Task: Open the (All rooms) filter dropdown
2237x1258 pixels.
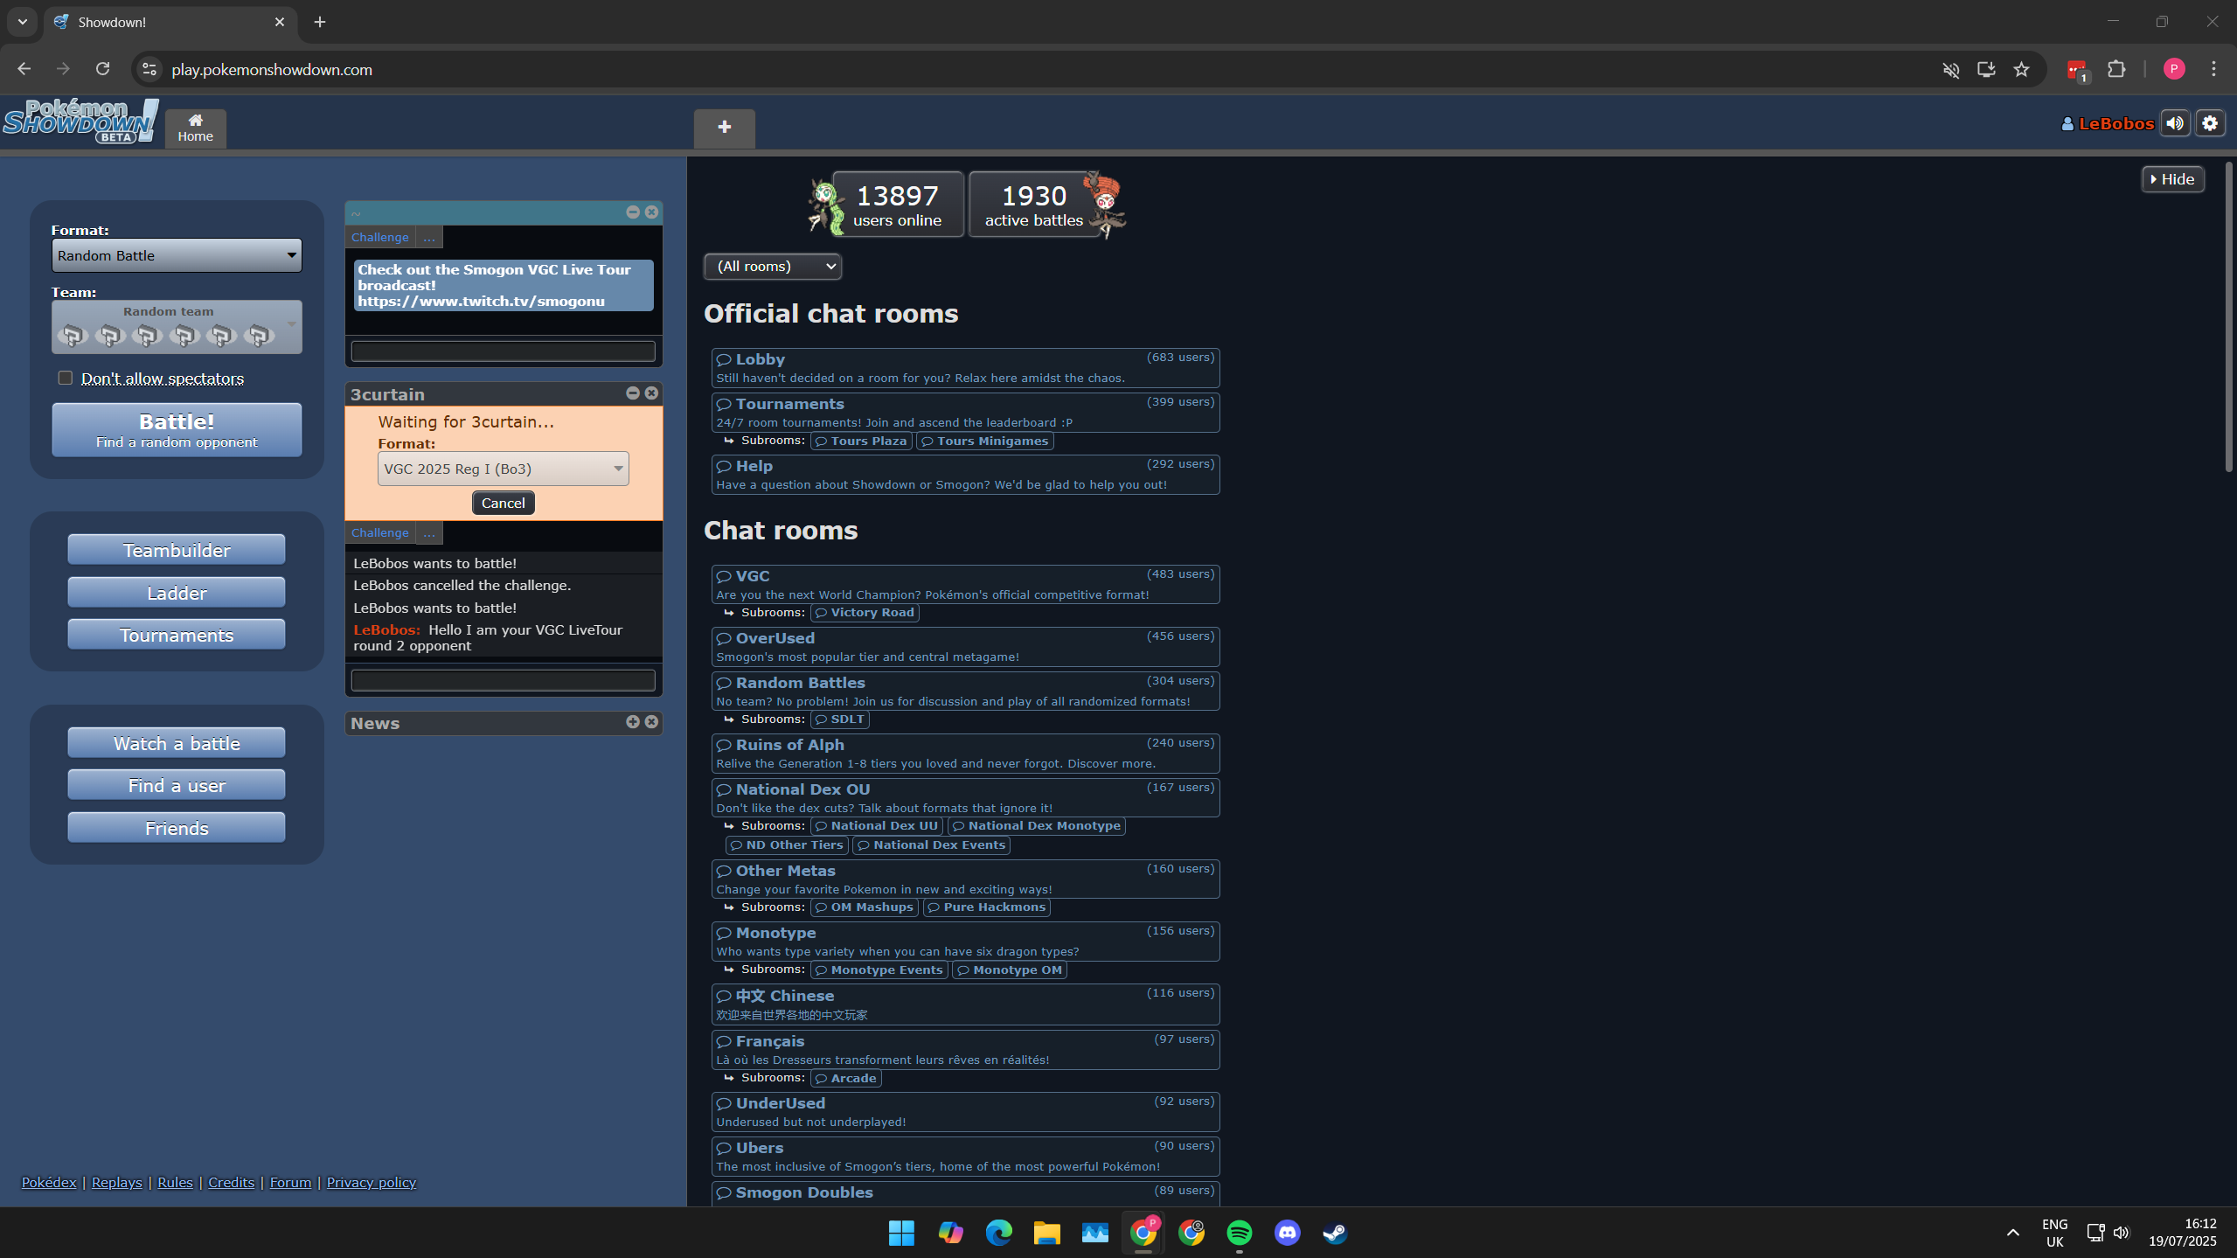Action: 773,266
